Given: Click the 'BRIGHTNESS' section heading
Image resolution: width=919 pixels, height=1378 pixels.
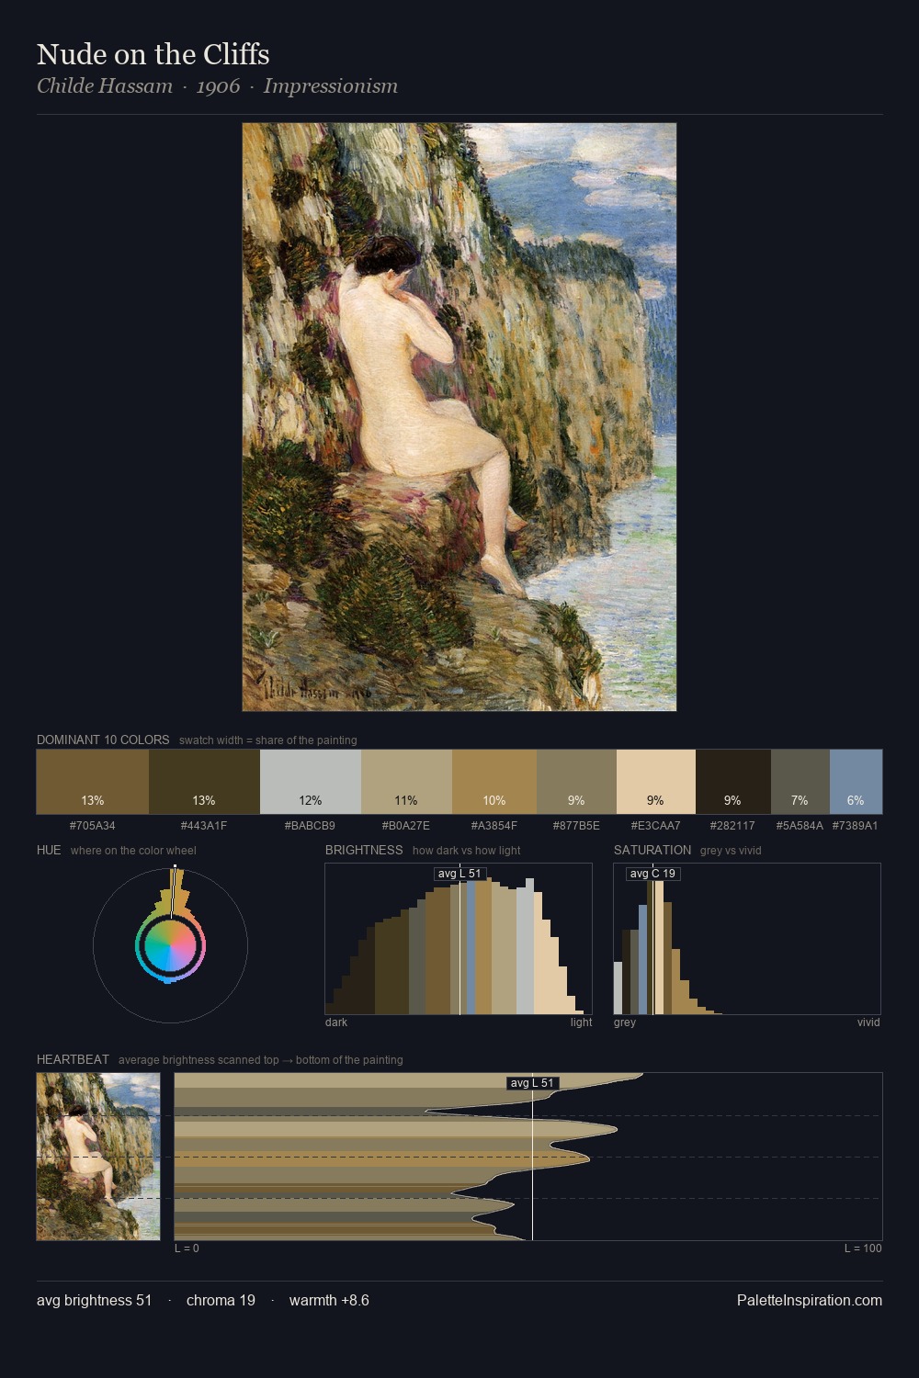Looking at the screenshot, I should (364, 850).
